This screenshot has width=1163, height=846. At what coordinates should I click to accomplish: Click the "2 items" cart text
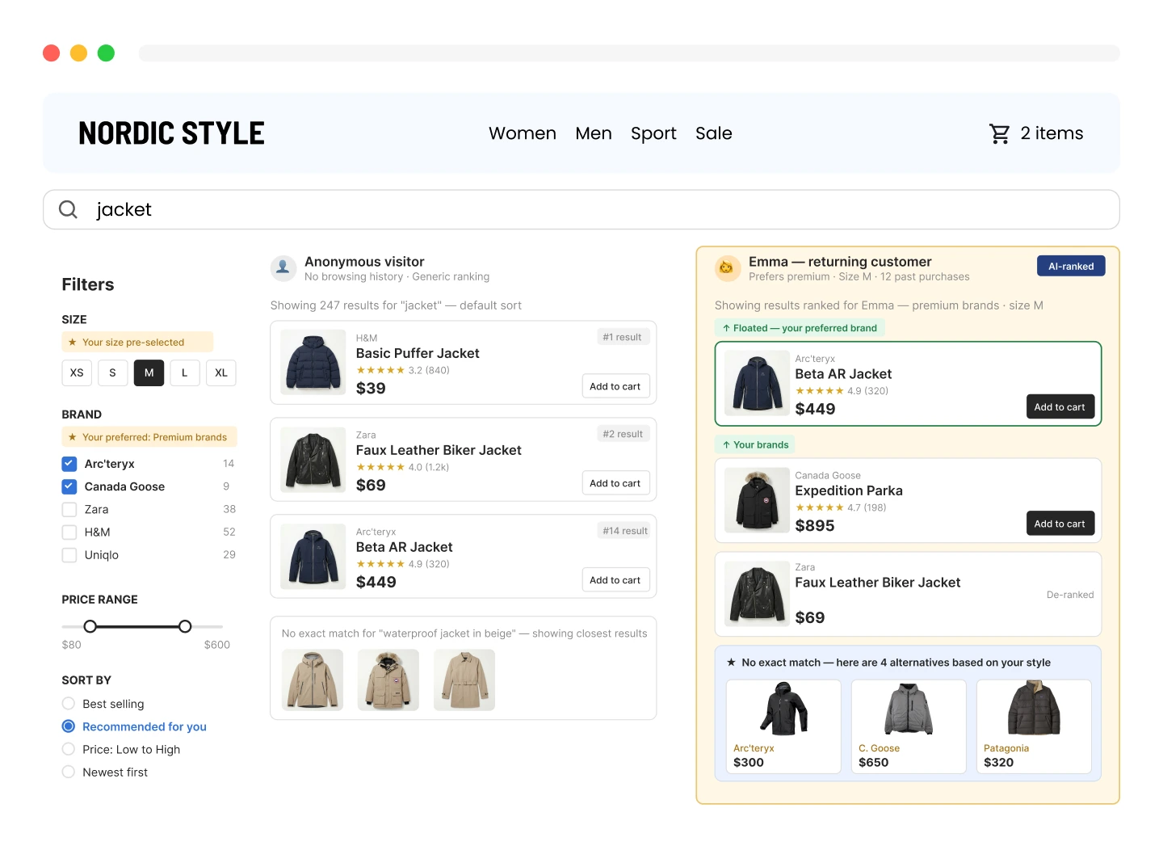(x=1052, y=133)
